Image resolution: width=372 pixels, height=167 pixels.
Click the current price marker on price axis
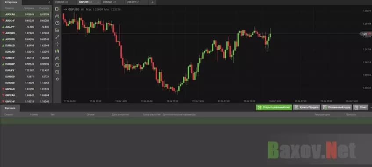(x=366, y=34)
